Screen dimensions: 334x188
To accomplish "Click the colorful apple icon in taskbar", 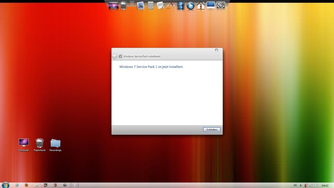I will click(x=65, y=185).
